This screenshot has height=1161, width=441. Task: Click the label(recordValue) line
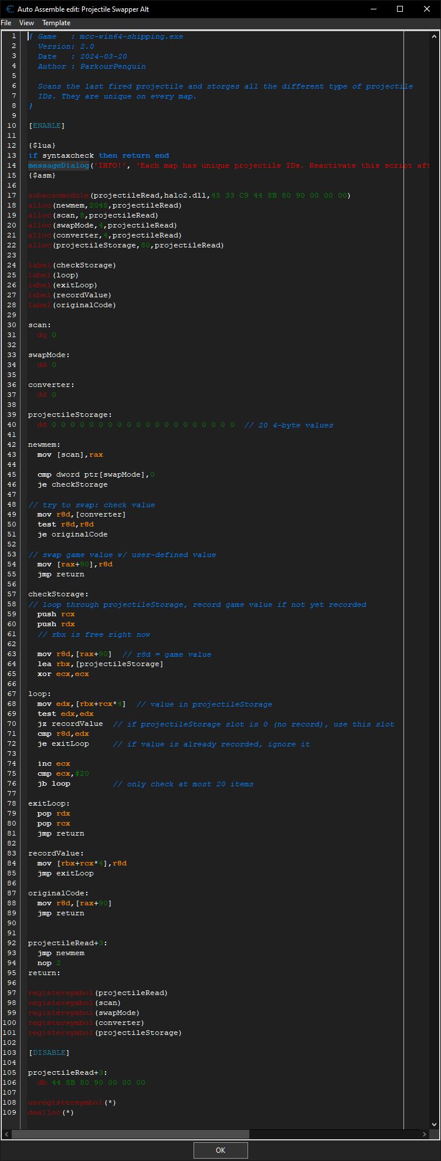pyautogui.click(x=70, y=295)
